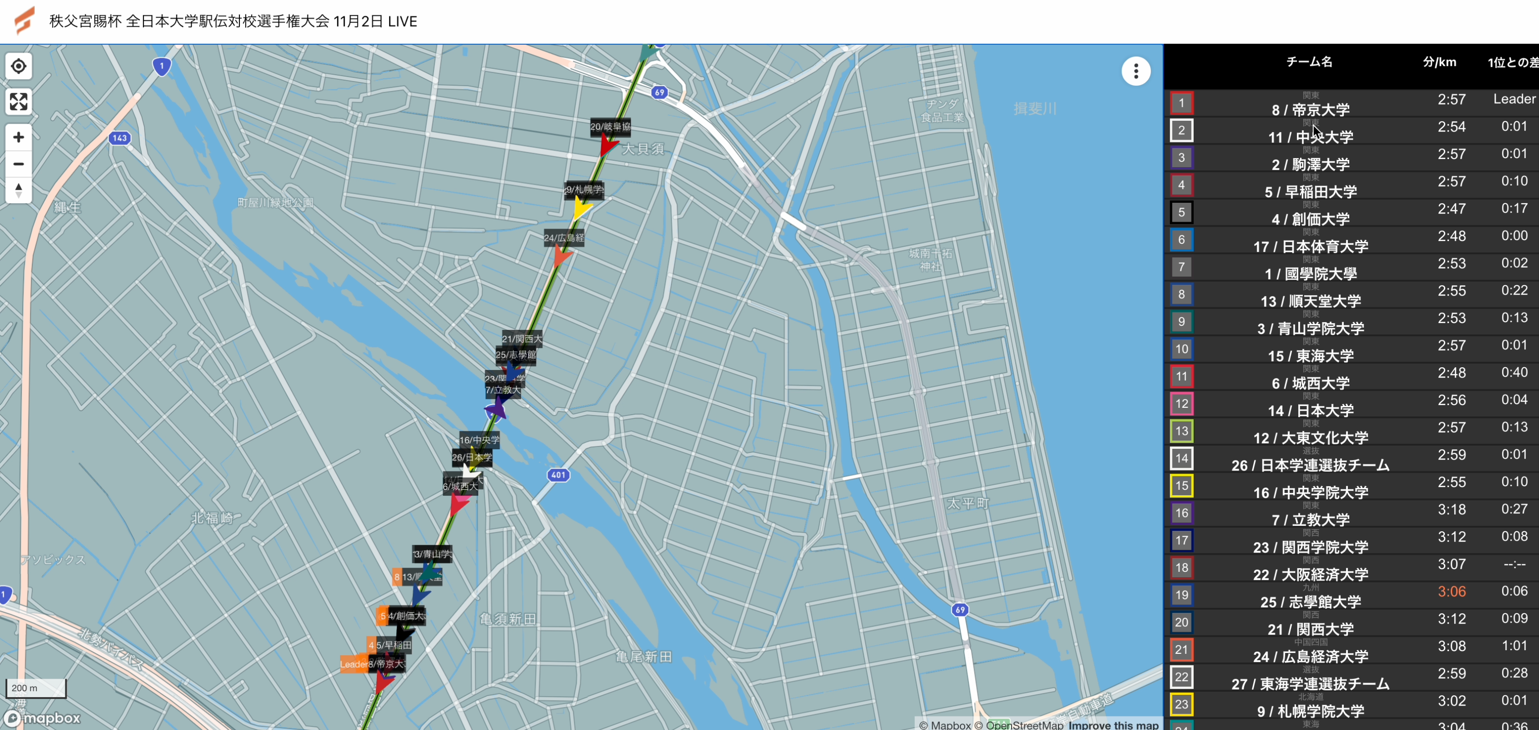This screenshot has height=730, width=1539.
Task: Click the geolocate my position icon
Action: coord(18,66)
